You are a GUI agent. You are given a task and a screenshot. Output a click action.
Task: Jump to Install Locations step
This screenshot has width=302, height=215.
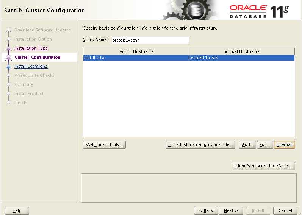click(31, 66)
